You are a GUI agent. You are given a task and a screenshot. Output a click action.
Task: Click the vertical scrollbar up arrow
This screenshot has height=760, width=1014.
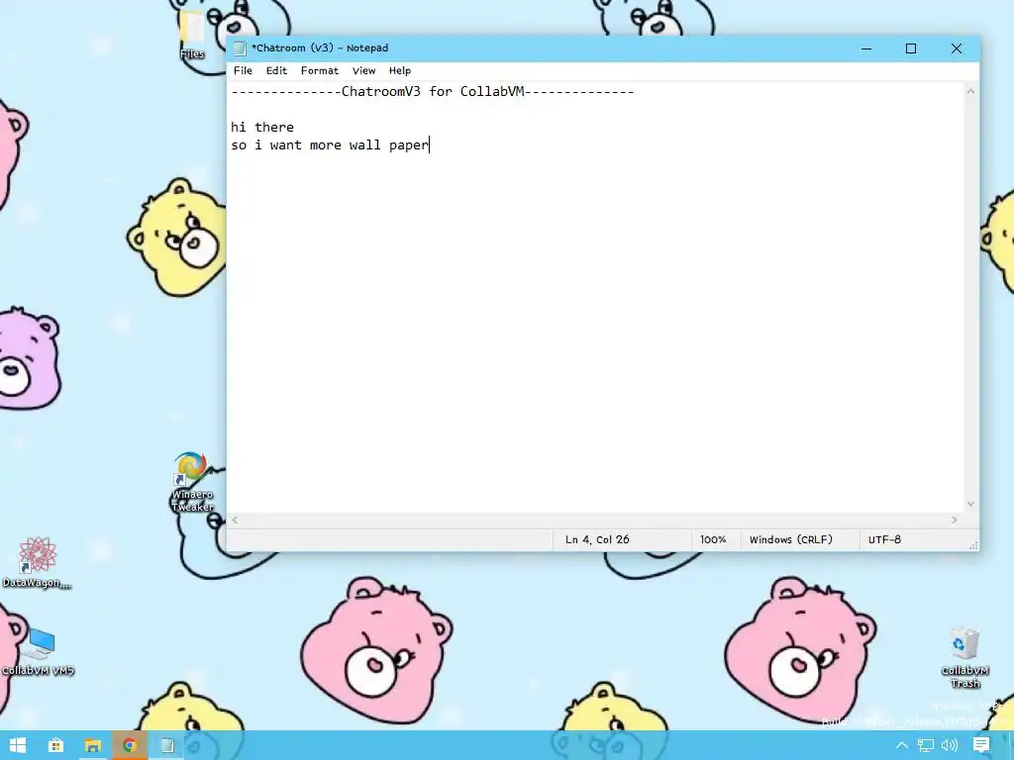(970, 91)
